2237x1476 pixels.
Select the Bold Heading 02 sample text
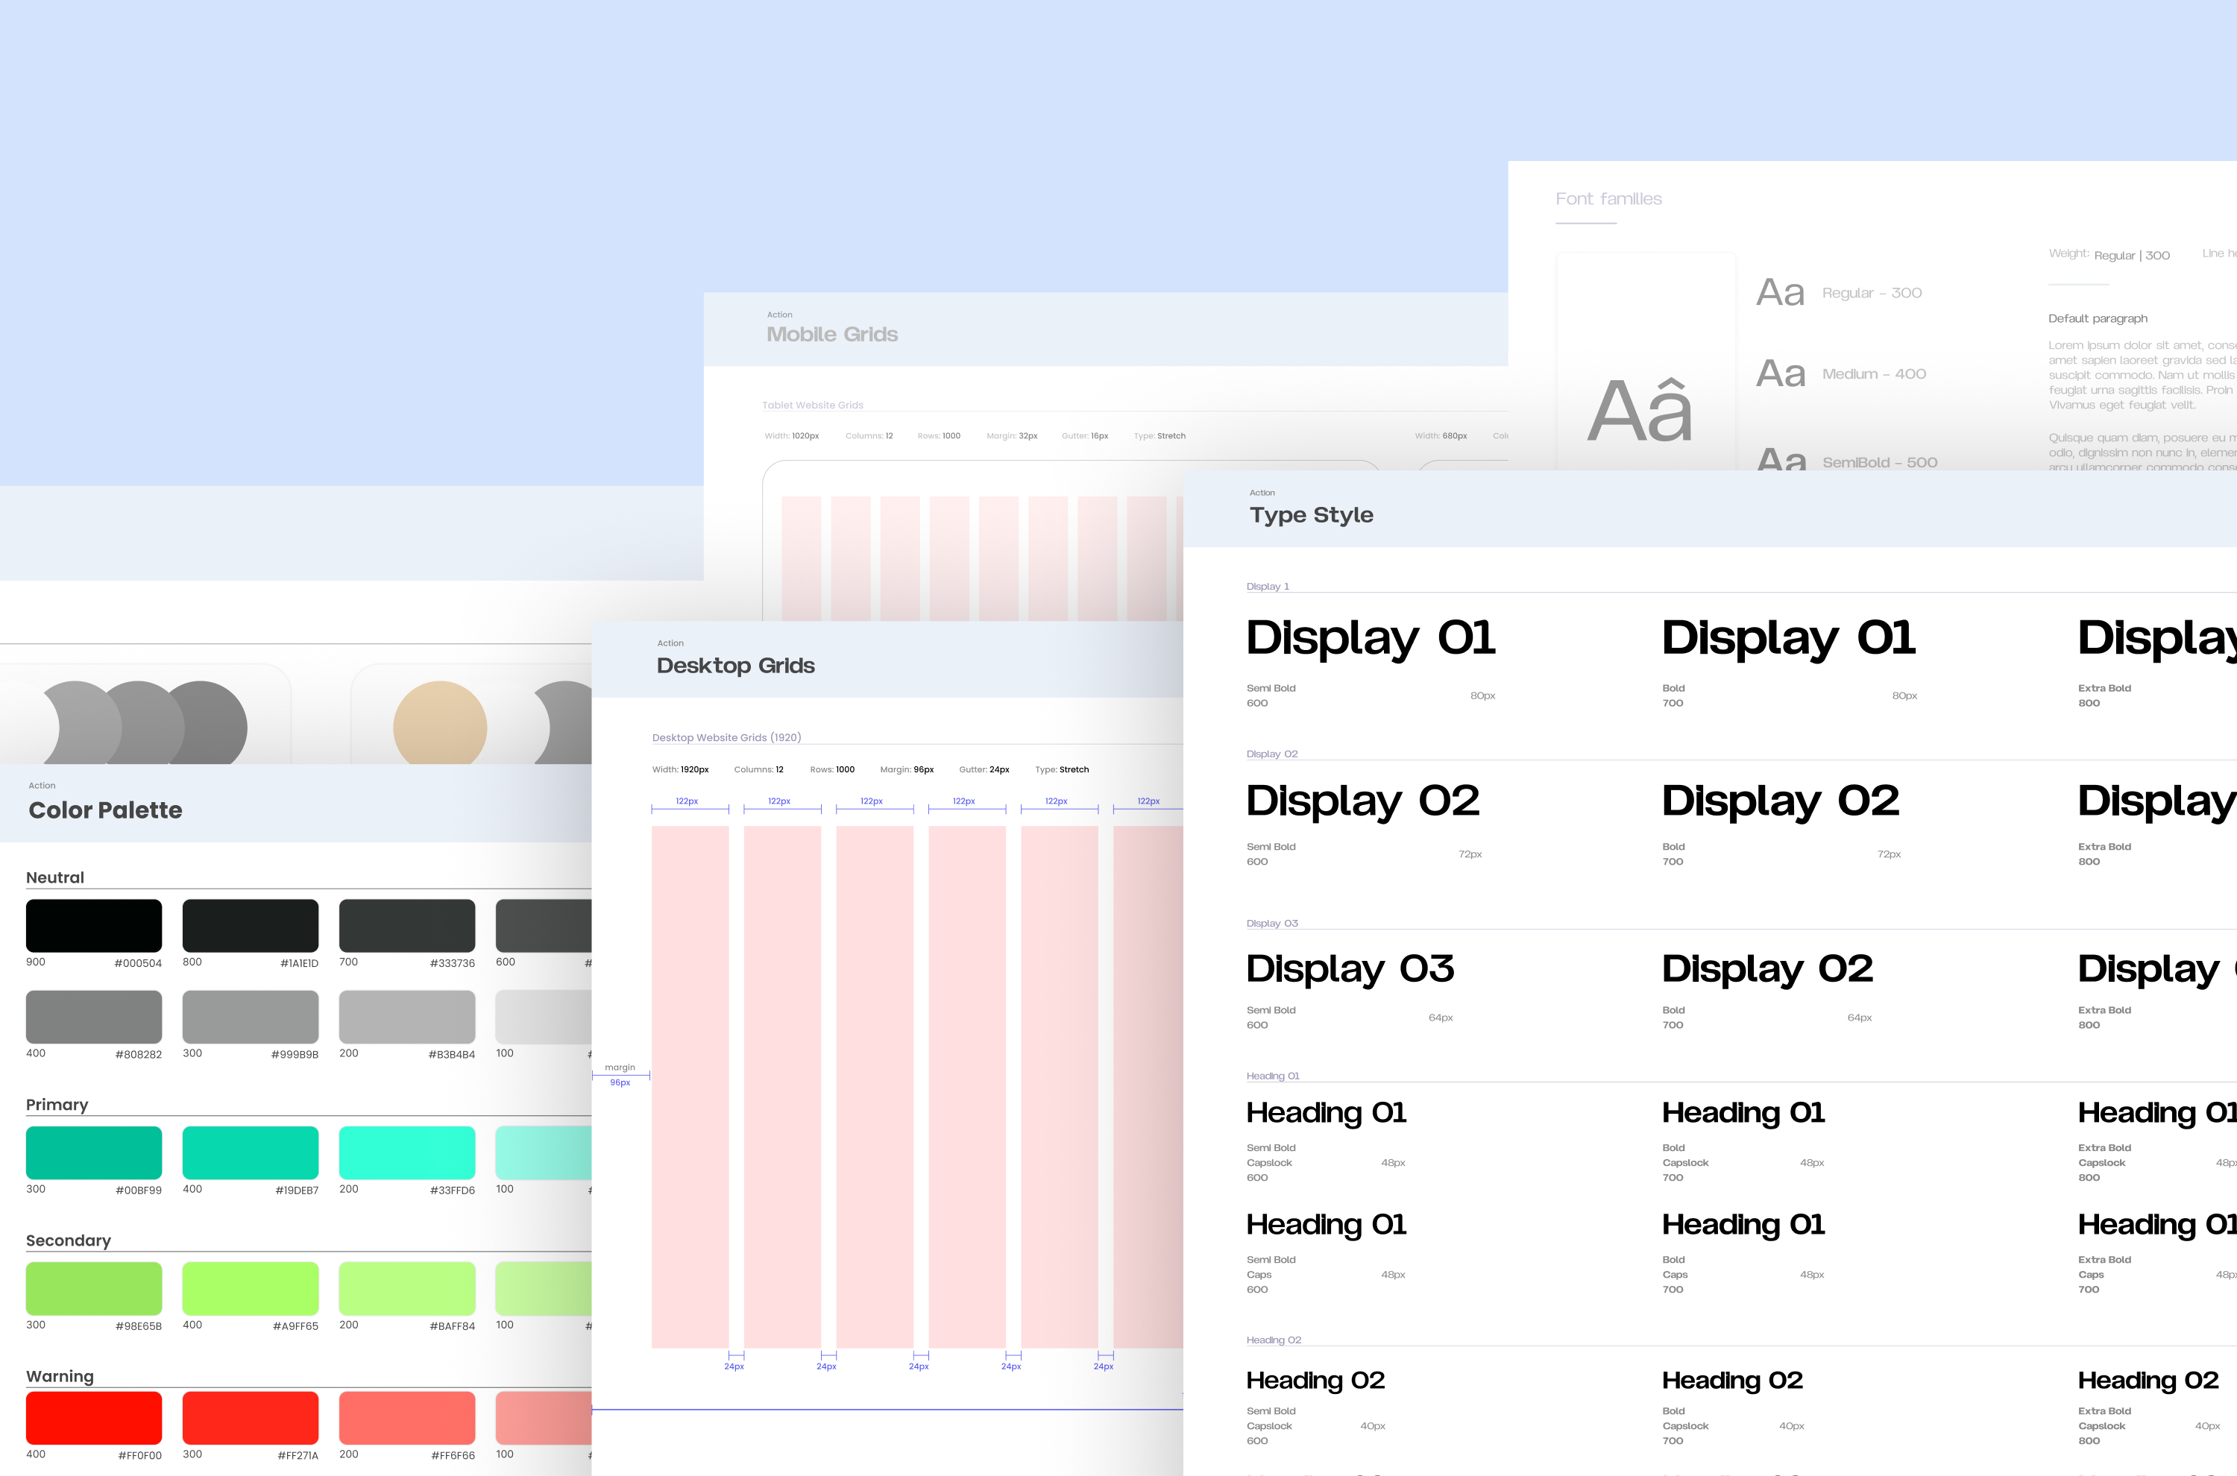tap(1731, 1380)
